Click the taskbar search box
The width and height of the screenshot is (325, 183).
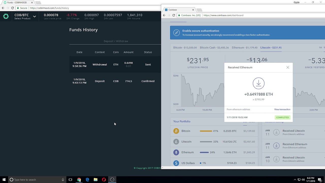click(37, 180)
